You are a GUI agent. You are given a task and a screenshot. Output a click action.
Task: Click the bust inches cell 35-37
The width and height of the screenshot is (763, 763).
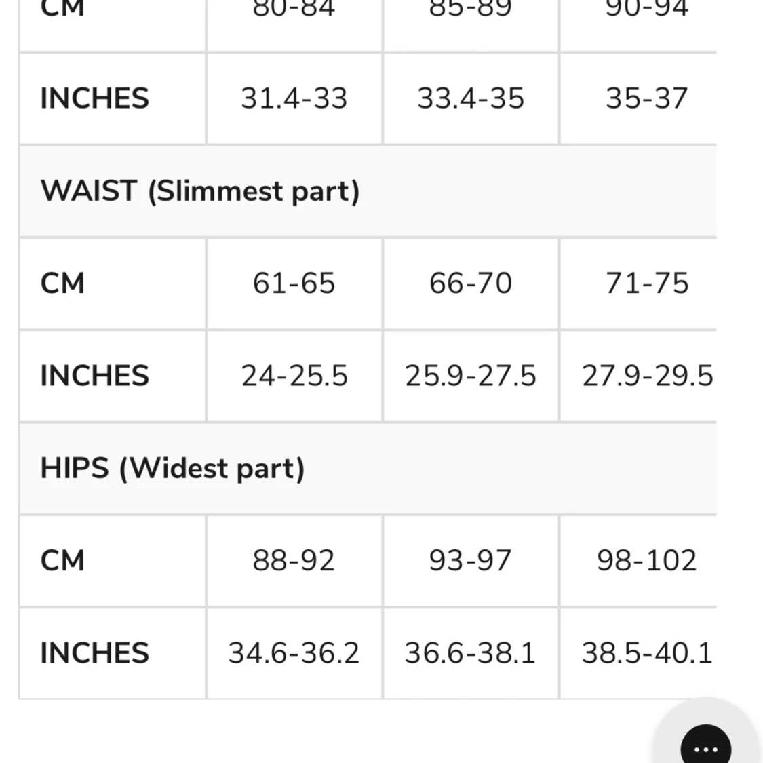[x=638, y=98]
